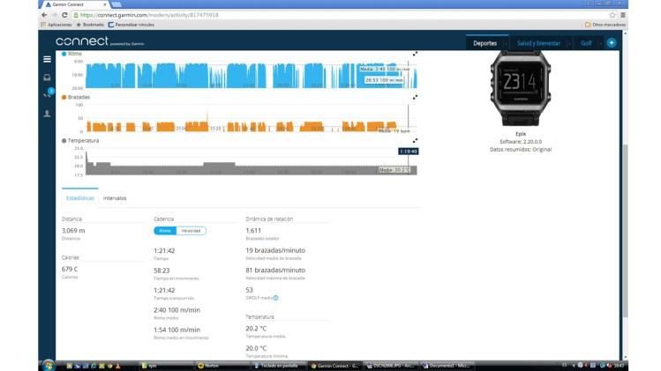The height and width of the screenshot is (371, 661).
Task: Toggle the Temperatura series legend dot
Action: pyautogui.click(x=64, y=141)
